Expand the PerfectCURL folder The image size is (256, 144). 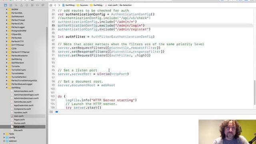point(6,24)
